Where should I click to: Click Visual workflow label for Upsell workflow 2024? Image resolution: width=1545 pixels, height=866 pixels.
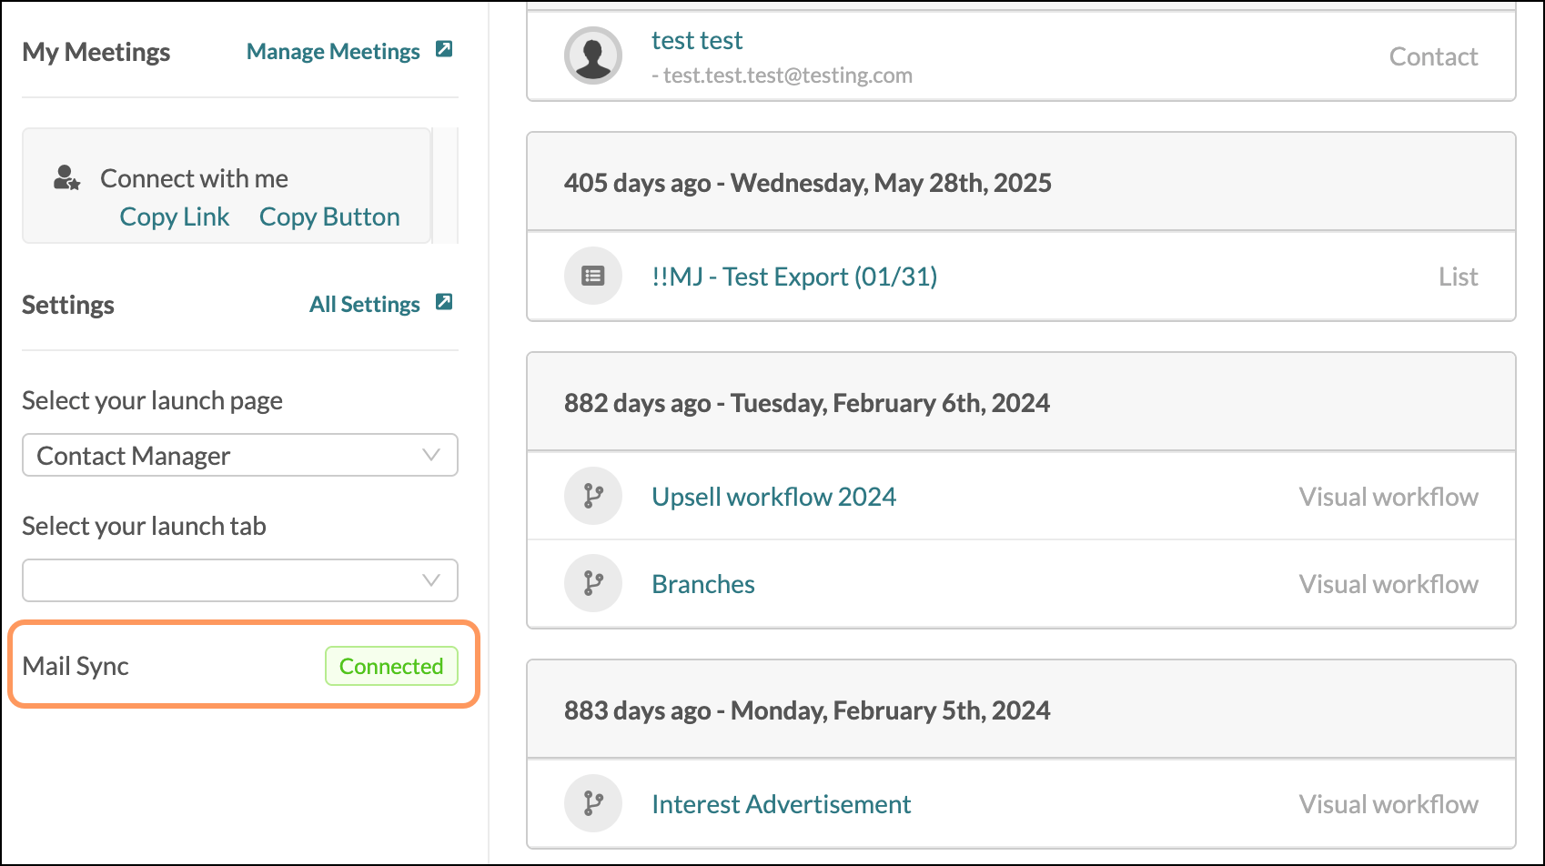tap(1388, 497)
